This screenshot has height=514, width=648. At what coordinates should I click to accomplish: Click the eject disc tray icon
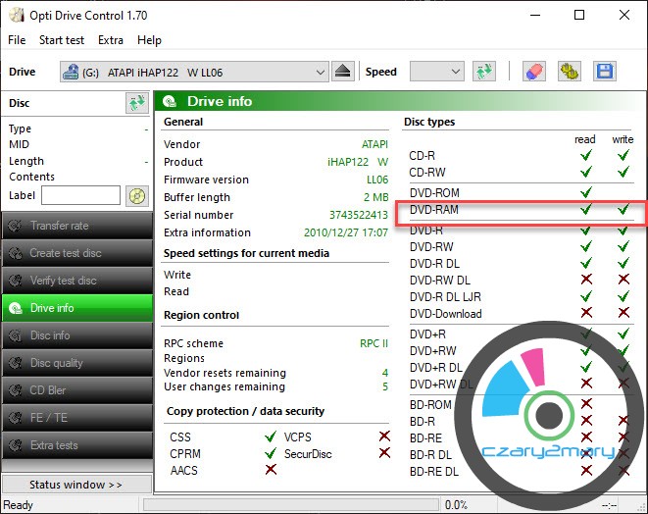[x=342, y=72]
